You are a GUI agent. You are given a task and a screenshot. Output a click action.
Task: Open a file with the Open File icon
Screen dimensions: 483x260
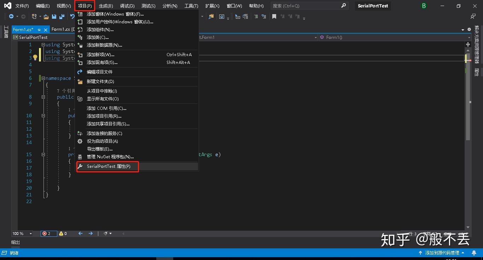tap(46, 16)
